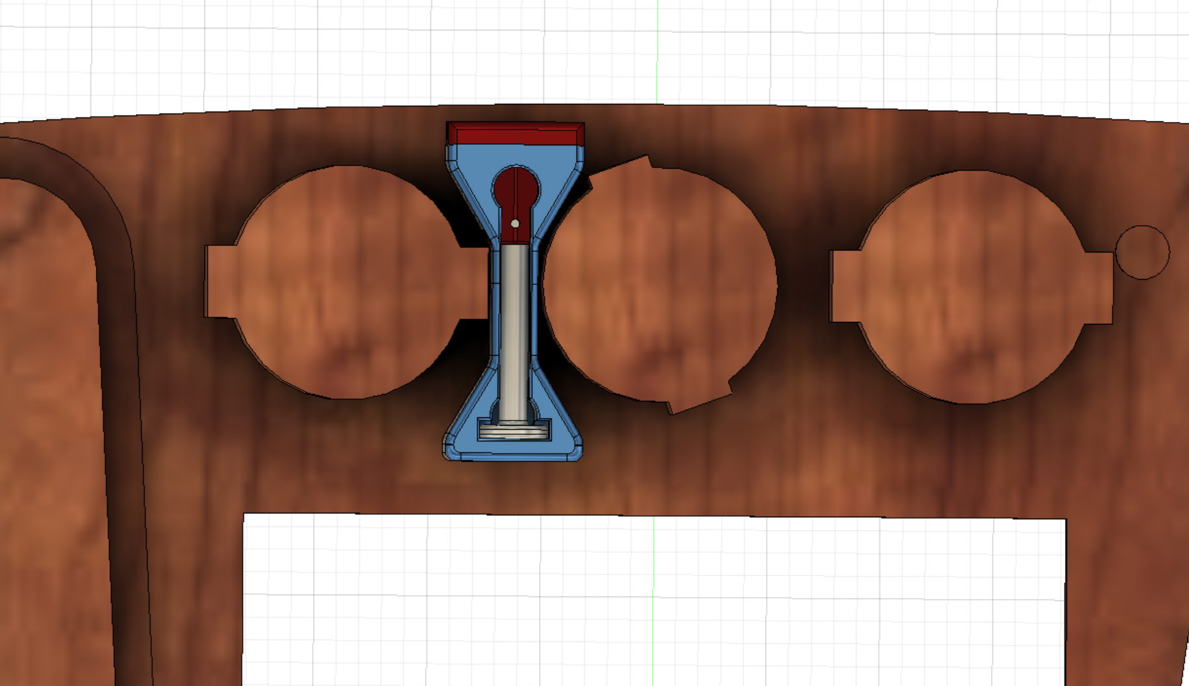Select the green vertical axis line above panel
Viewport: 1189px width, 686px height.
(x=657, y=52)
